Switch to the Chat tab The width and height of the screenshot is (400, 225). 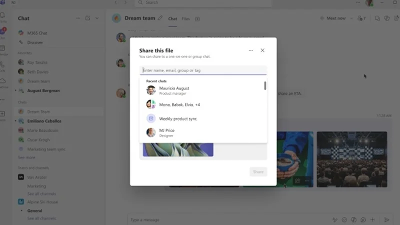point(172,18)
